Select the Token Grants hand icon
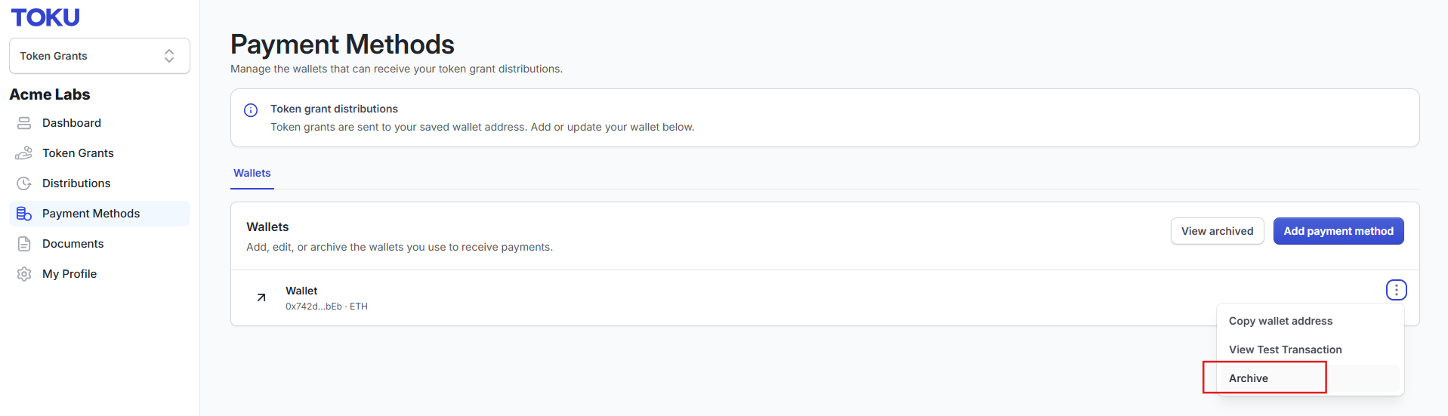 coord(24,153)
